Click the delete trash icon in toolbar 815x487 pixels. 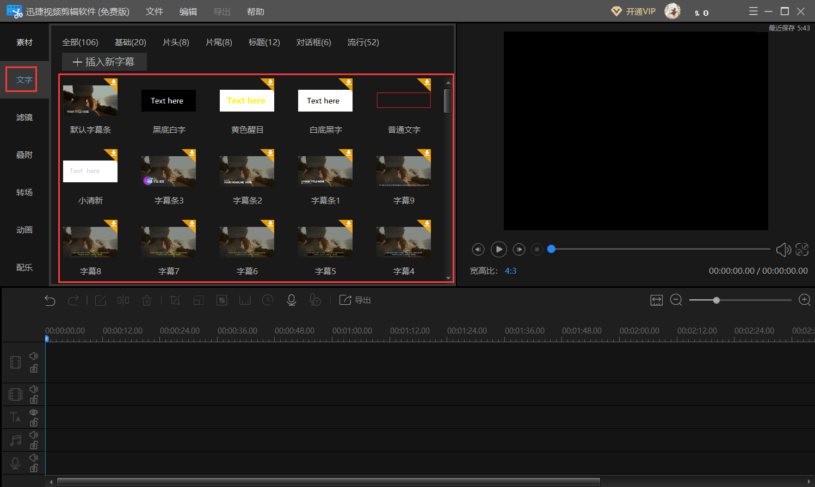pos(146,300)
